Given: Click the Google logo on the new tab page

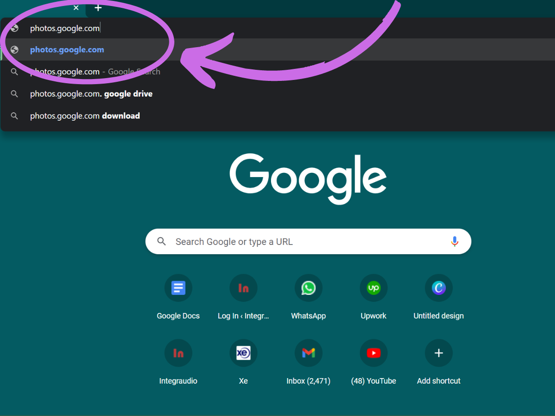Looking at the screenshot, I should [308, 179].
